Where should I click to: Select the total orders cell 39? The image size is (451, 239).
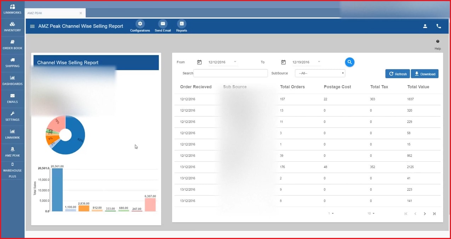pos(282,156)
